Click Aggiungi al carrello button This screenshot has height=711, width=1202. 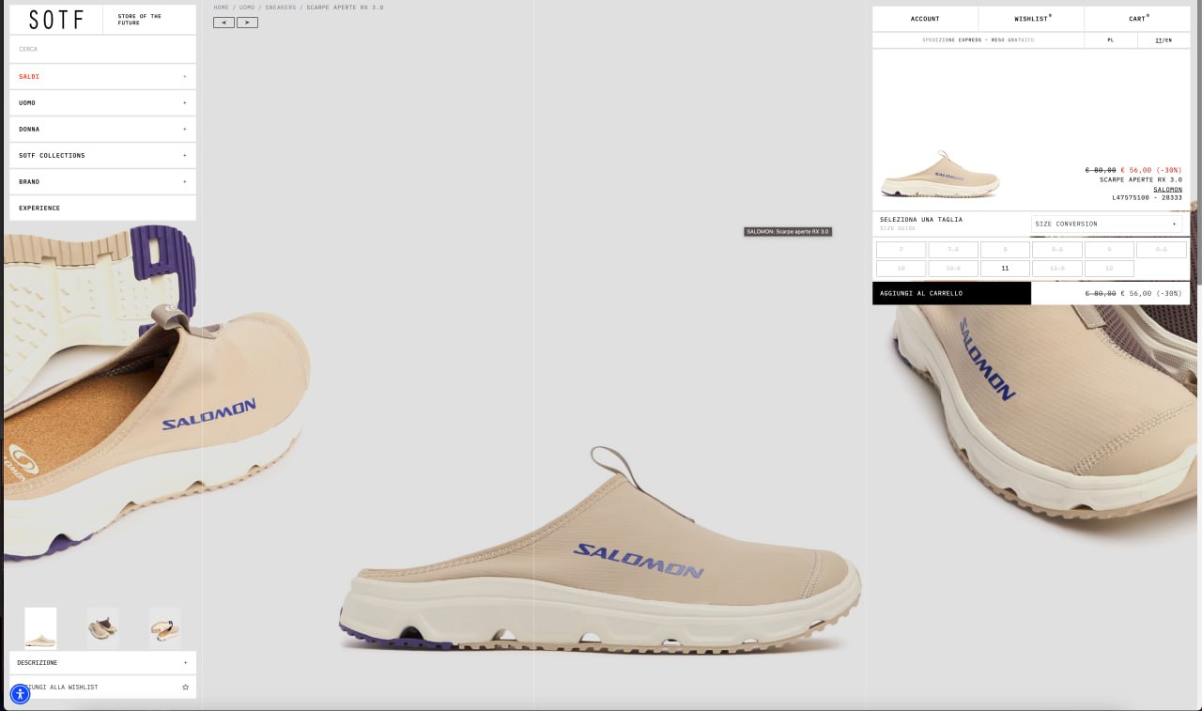pyautogui.click(x=951, y=293)
